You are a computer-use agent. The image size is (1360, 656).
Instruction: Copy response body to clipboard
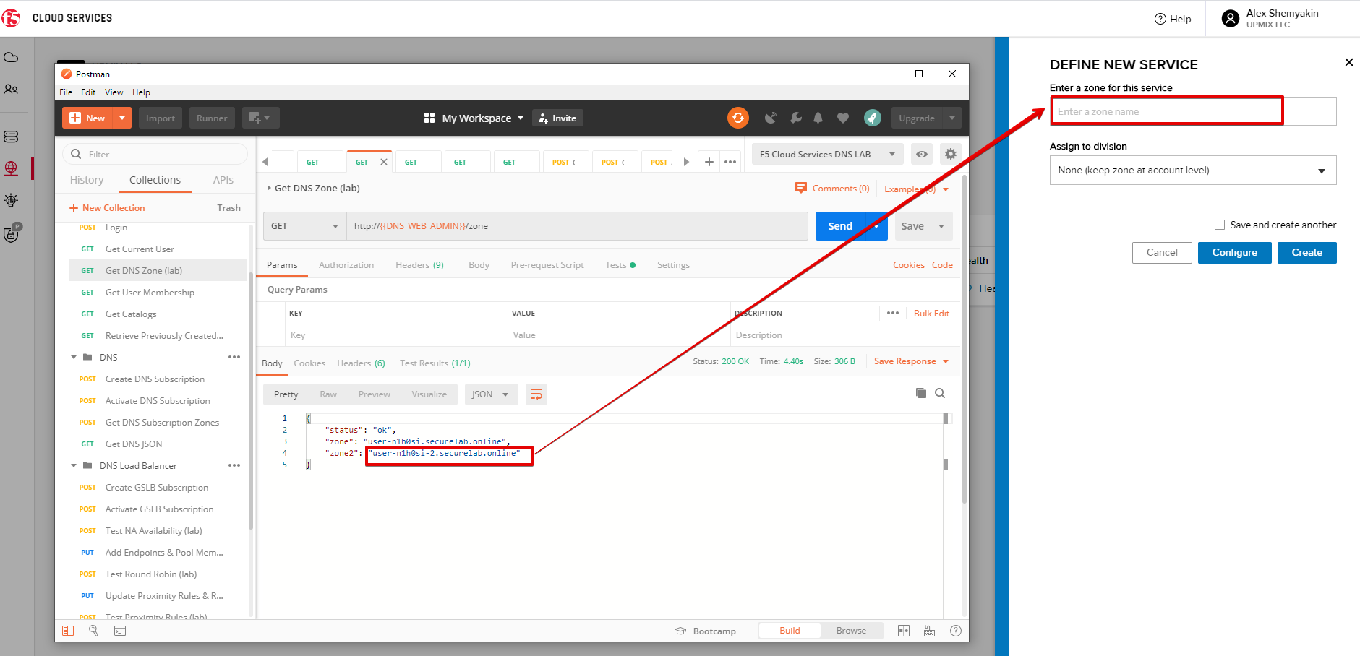point(921,393)
